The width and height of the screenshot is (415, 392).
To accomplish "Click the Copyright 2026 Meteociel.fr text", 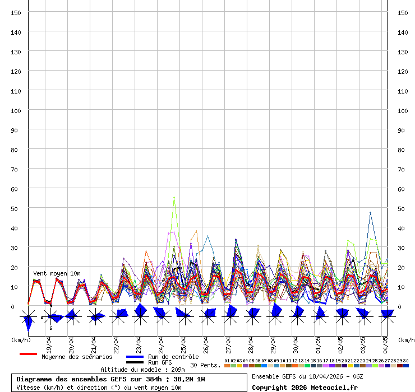I will tap(305, 388).
